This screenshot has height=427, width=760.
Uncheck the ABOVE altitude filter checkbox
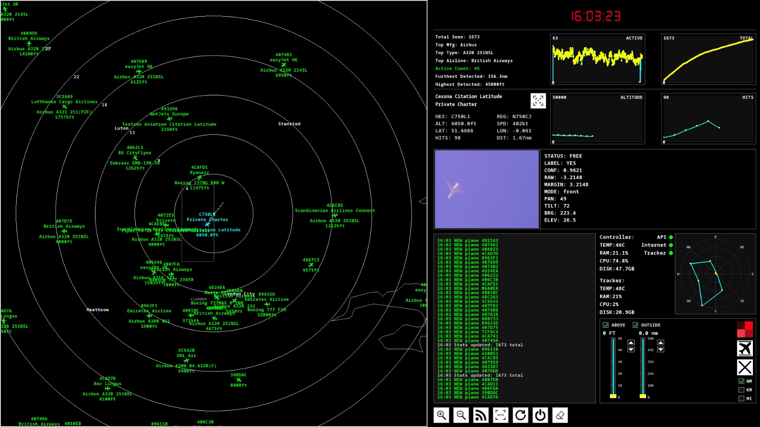click(x=606, y=325)
